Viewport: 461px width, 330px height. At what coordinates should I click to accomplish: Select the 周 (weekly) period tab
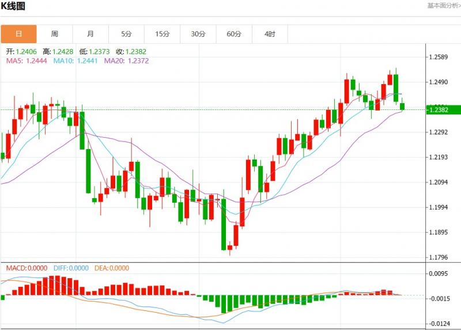click(x=54, y=34)
